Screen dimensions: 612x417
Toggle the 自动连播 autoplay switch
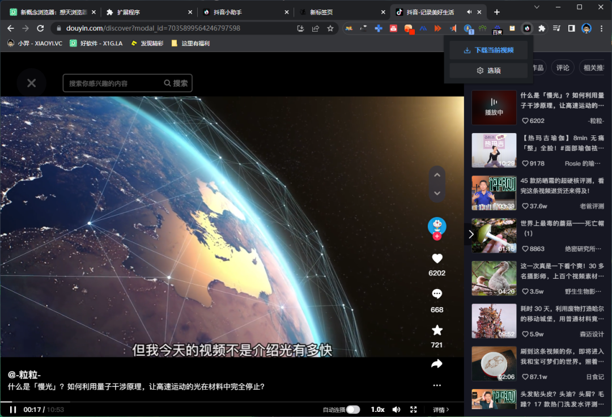[352, 410]
